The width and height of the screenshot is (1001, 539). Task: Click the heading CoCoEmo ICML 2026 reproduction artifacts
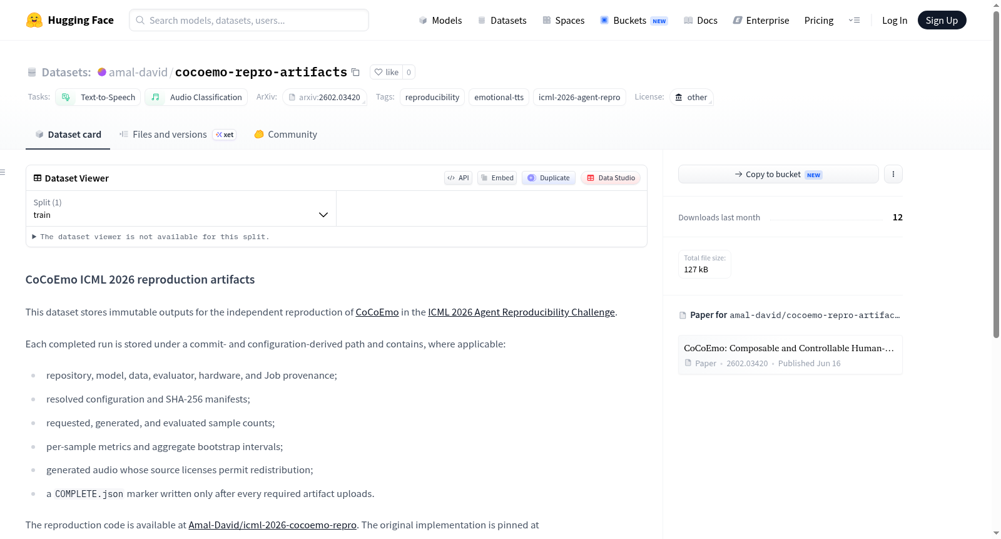[x=140, y=279]
